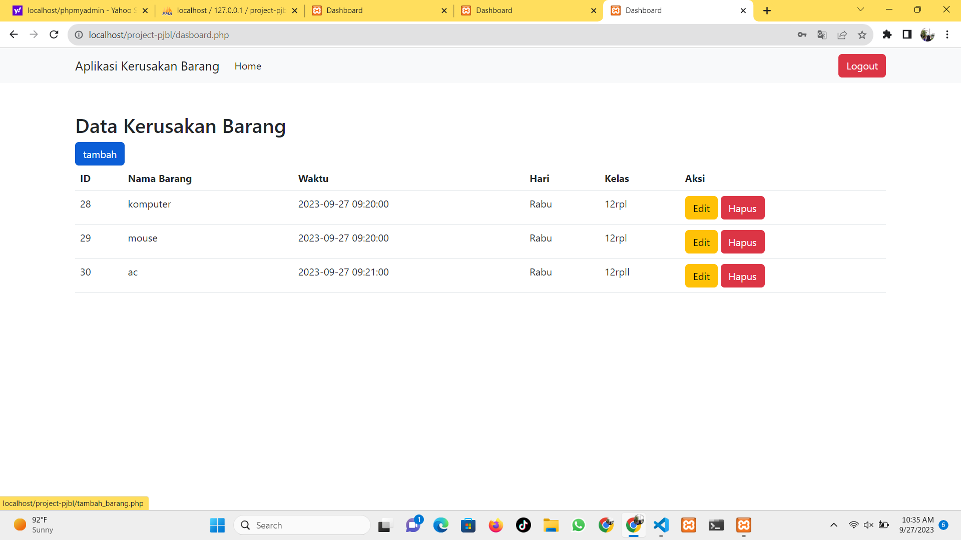961x540 pixels.
Task: Click the browser reload icon
Action: coord(54,34)
